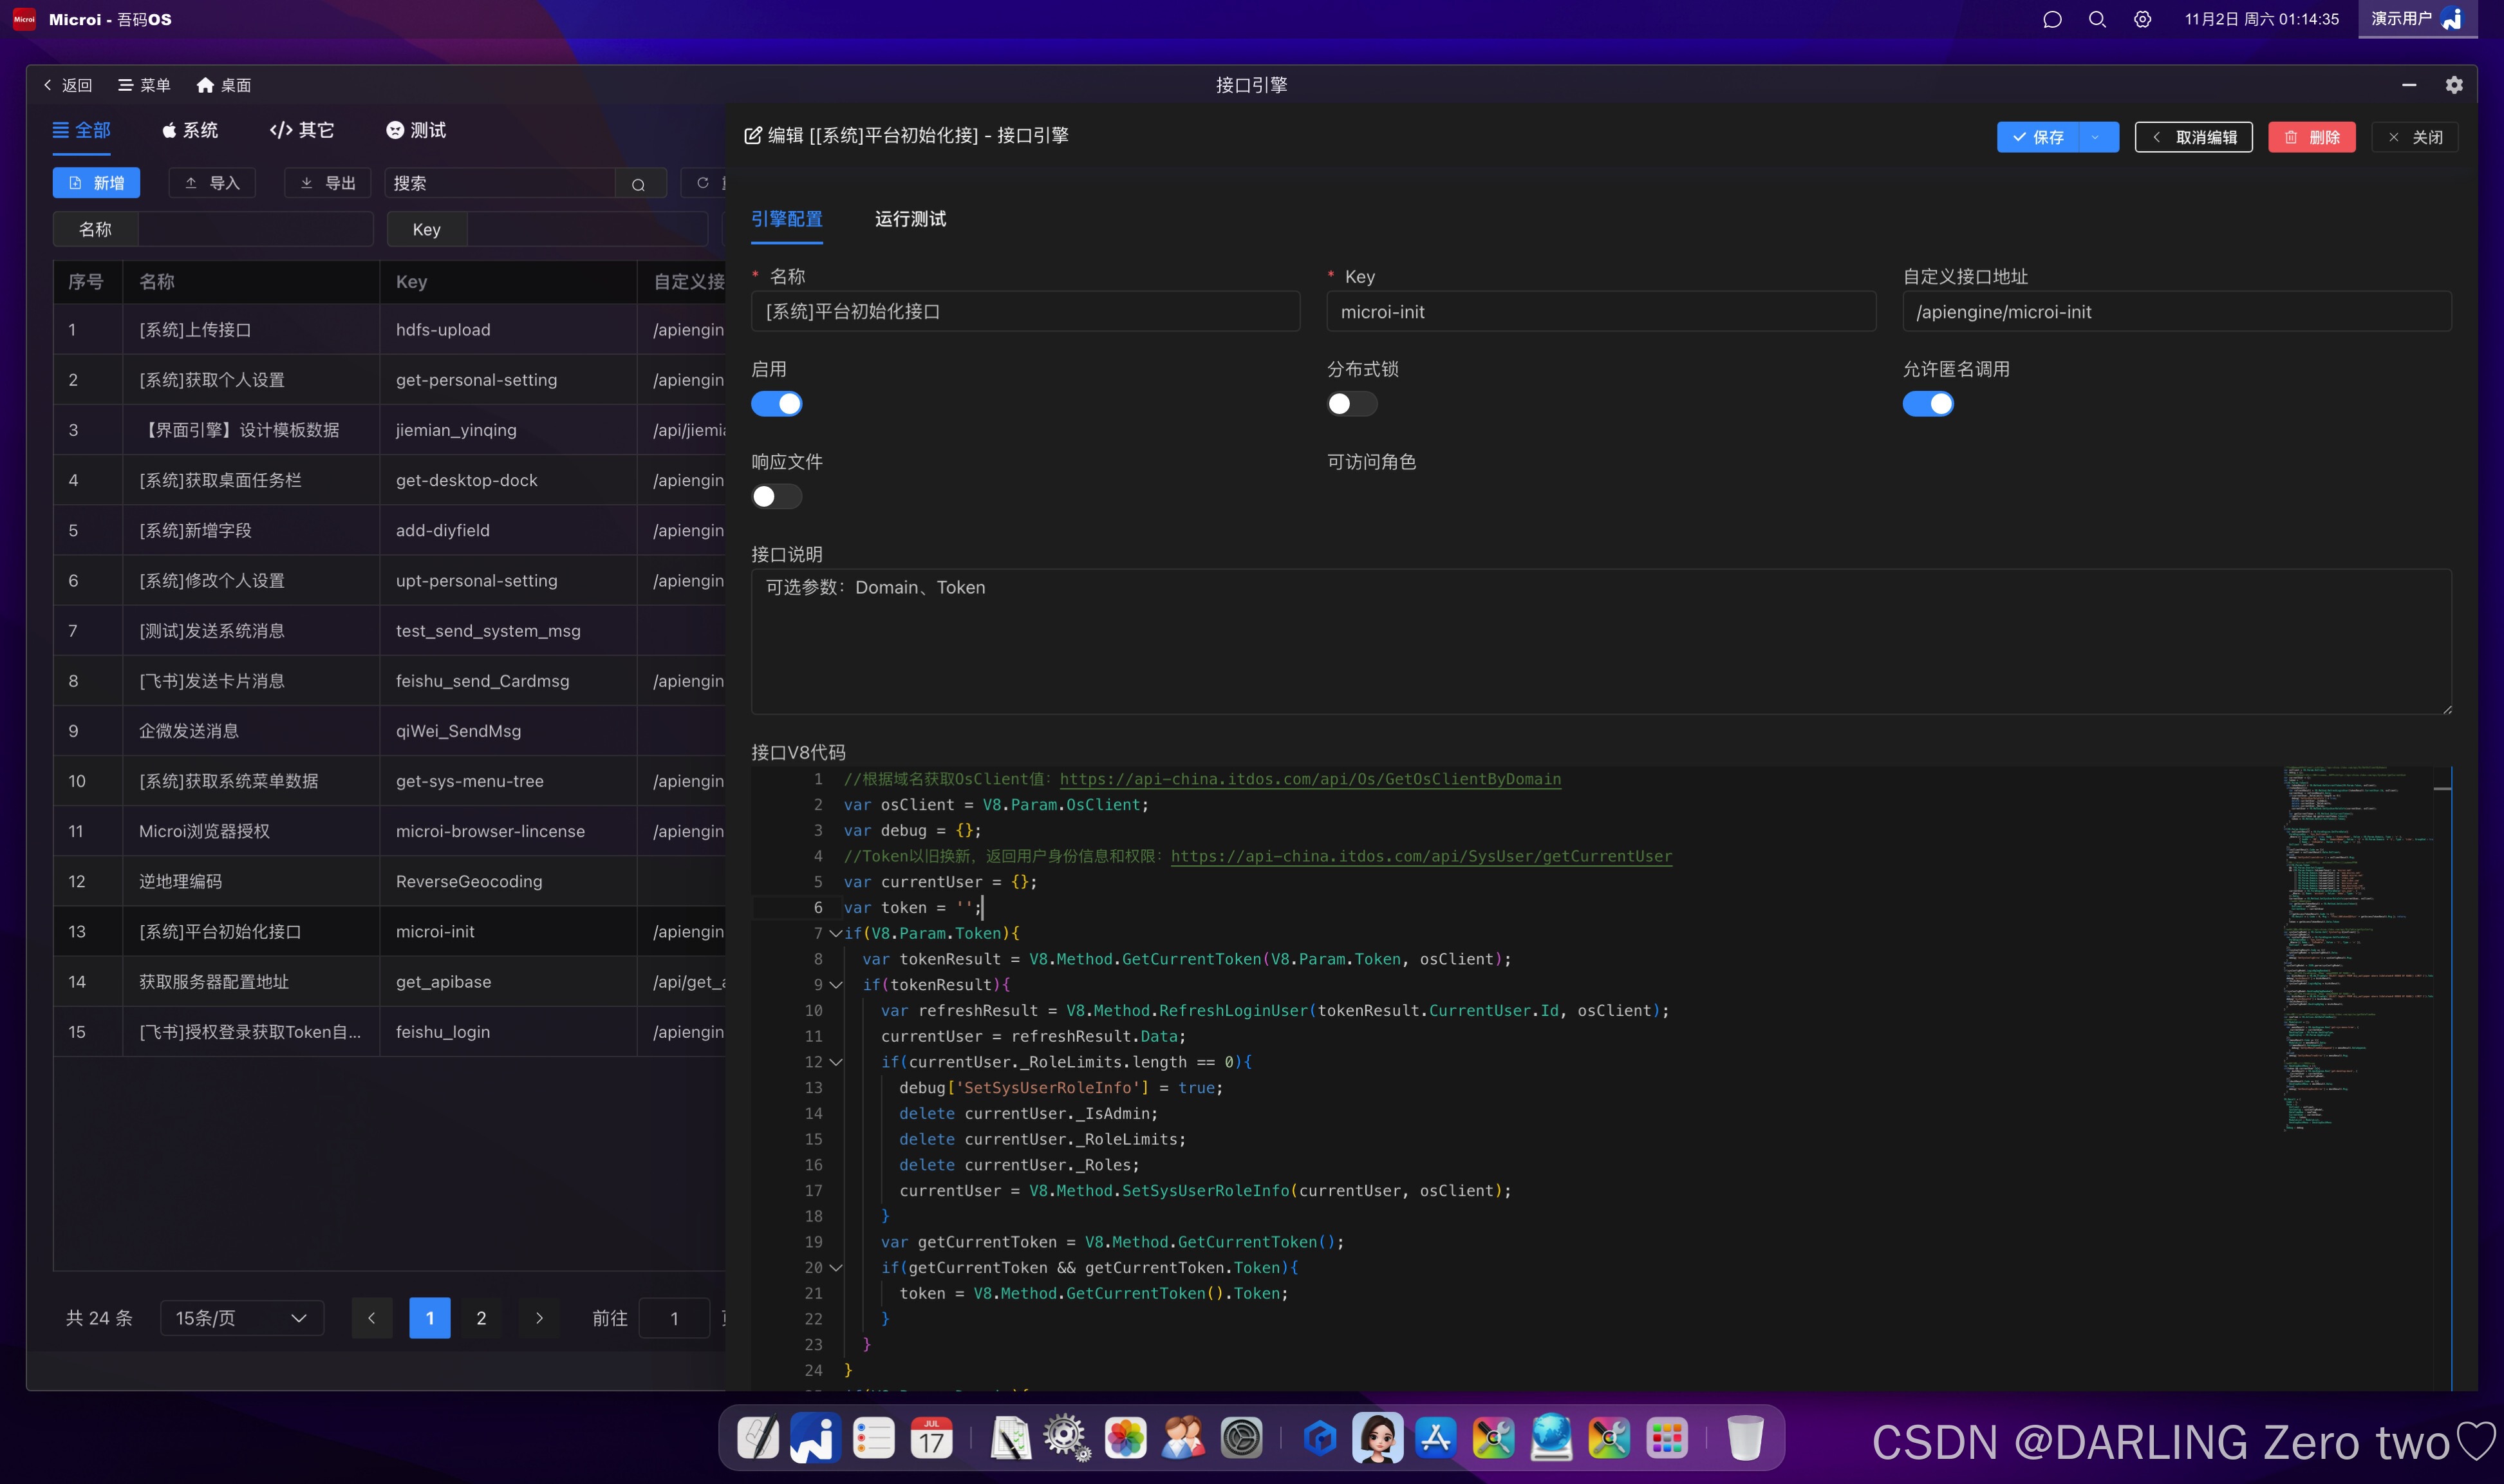Click the trash can icon in the dock

[1744, 1438]
